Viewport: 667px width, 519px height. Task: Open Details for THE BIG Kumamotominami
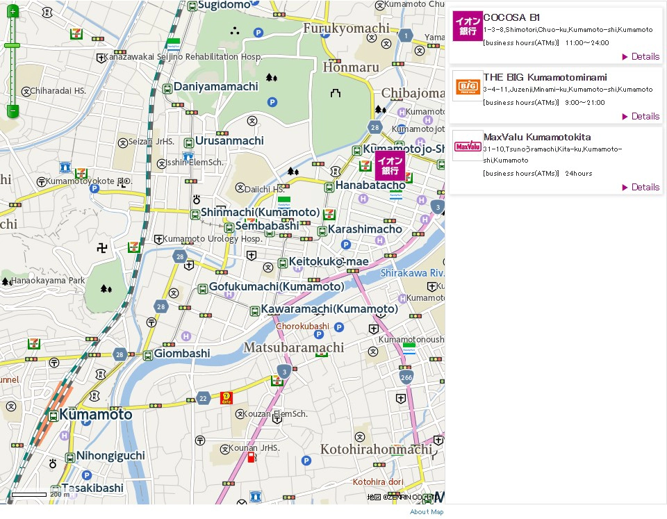[641, 116]
